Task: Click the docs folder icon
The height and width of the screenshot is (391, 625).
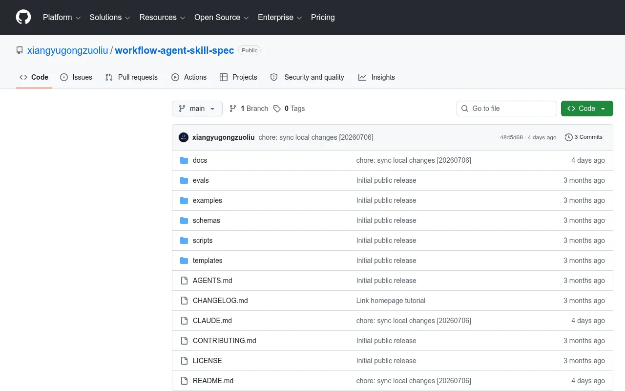Action: (x=184, y=160)
